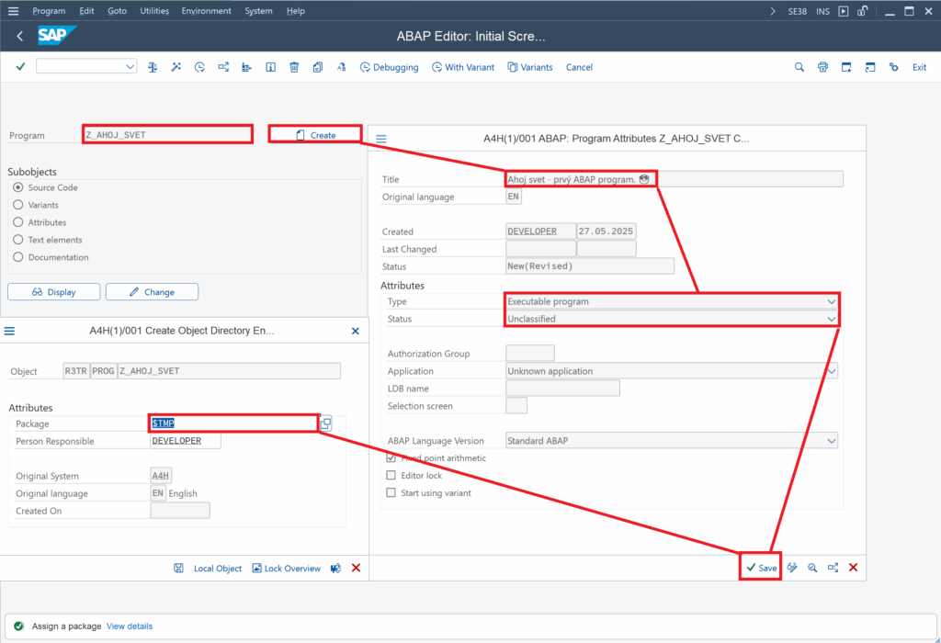Open the main hamburger menu in title bar
941x643 pixels.
[13, 11]
